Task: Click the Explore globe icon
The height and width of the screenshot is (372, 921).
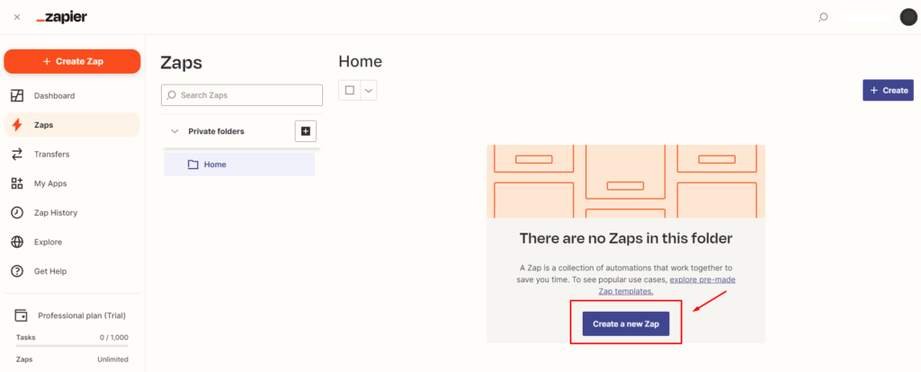Action: click(x=17, y=242)
